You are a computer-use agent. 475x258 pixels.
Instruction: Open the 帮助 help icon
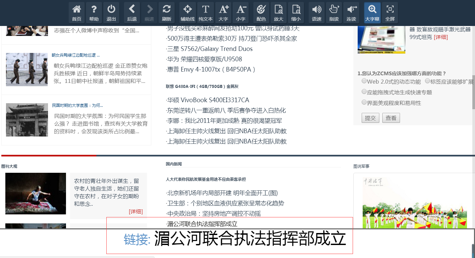click(x=94, y=13)
